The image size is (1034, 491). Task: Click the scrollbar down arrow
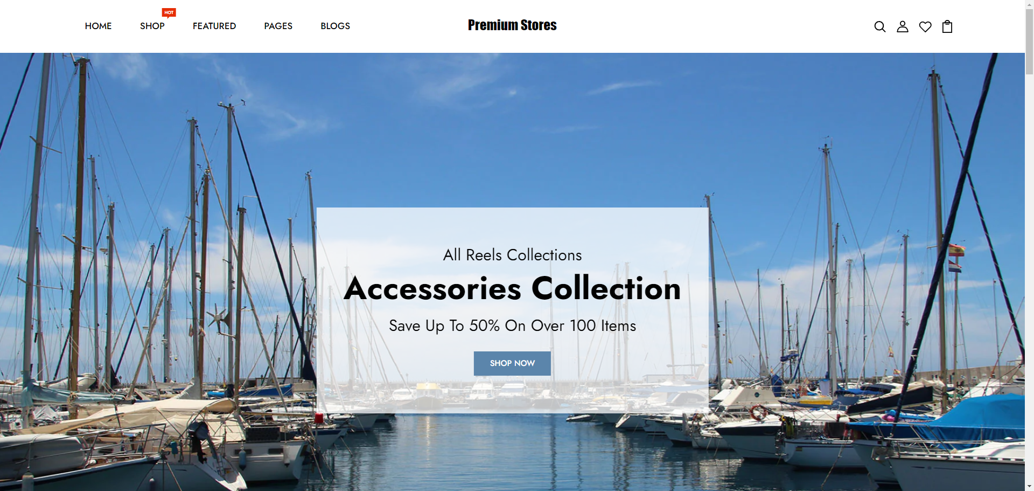point(1029,487)
